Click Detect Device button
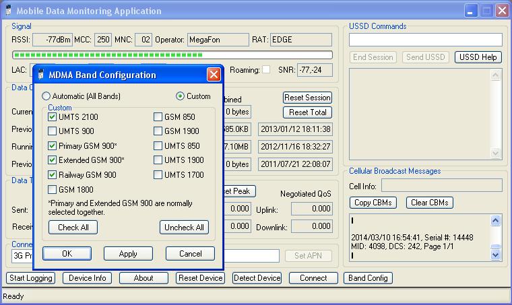This screenshot has height=305, width=512. click(257, 278)
